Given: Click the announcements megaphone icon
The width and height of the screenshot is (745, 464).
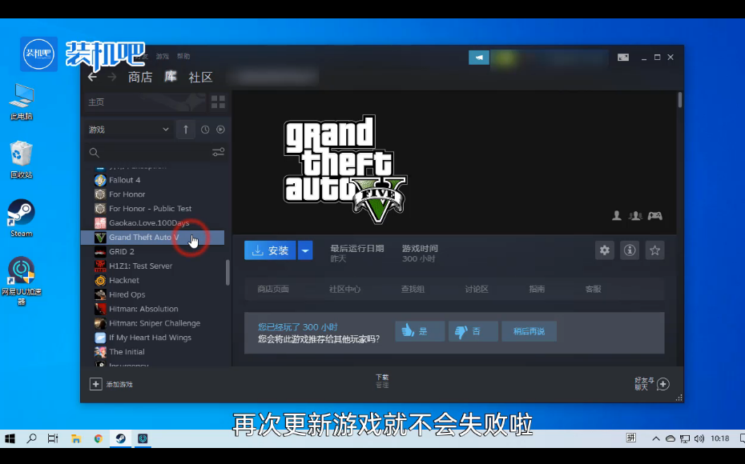Looking at the screenshot, I should (479, 58).
